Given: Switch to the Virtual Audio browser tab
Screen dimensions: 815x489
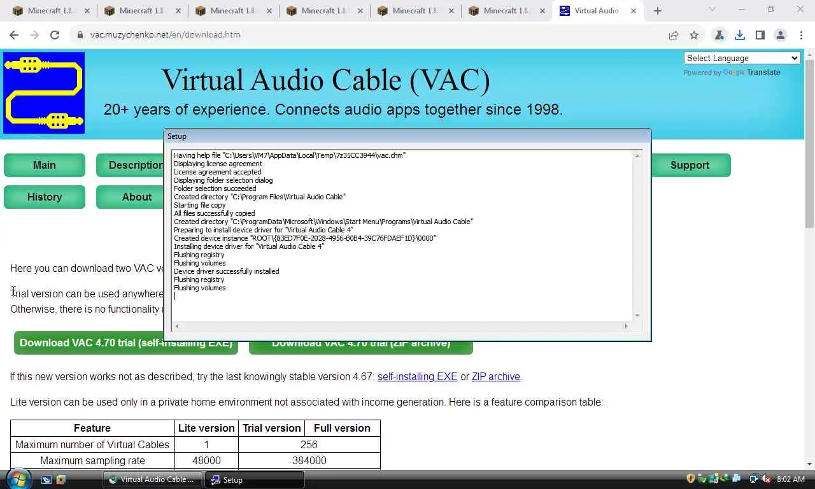Looking at the screenshot, I should 596,11.
